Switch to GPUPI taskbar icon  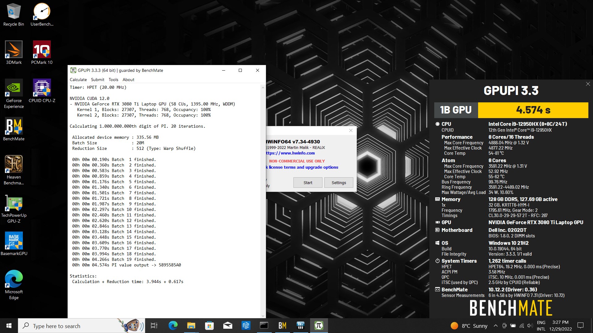tap(319, 326)
